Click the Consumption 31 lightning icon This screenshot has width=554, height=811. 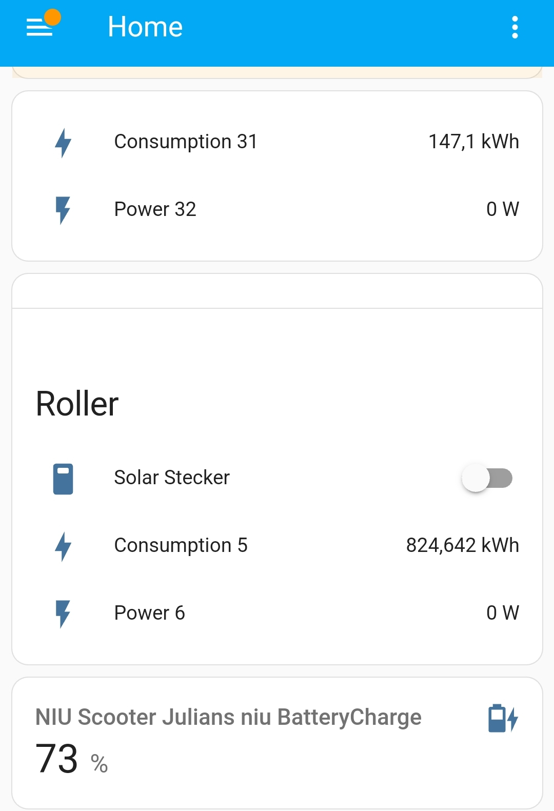coord(63,142)
